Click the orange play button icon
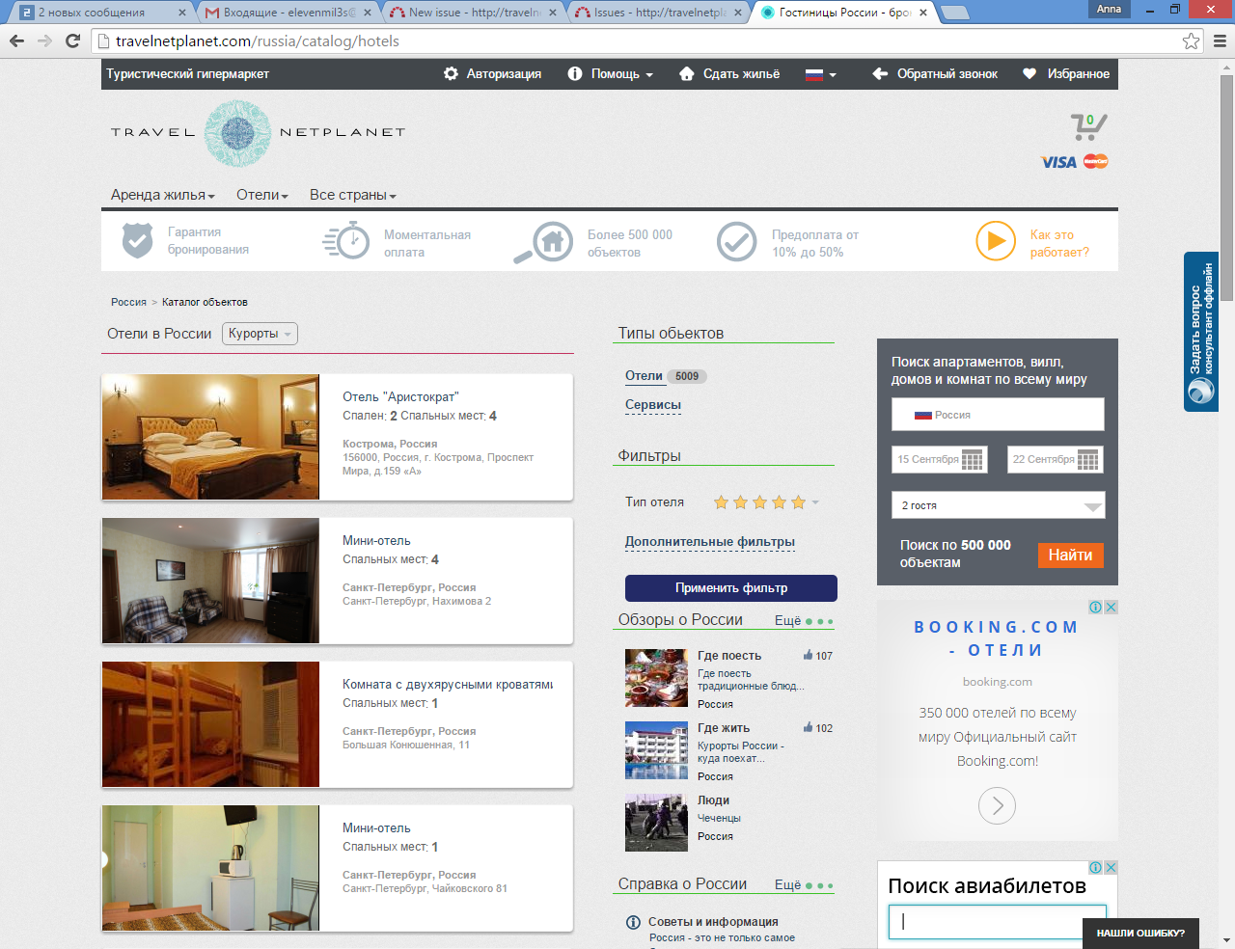 pyautogui.click(x=995, y=241)
